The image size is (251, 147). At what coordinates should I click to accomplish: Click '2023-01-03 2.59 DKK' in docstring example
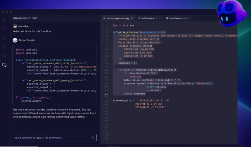click(137, 53)
